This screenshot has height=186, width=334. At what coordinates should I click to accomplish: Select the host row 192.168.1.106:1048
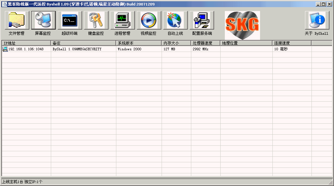click(26, 49)
